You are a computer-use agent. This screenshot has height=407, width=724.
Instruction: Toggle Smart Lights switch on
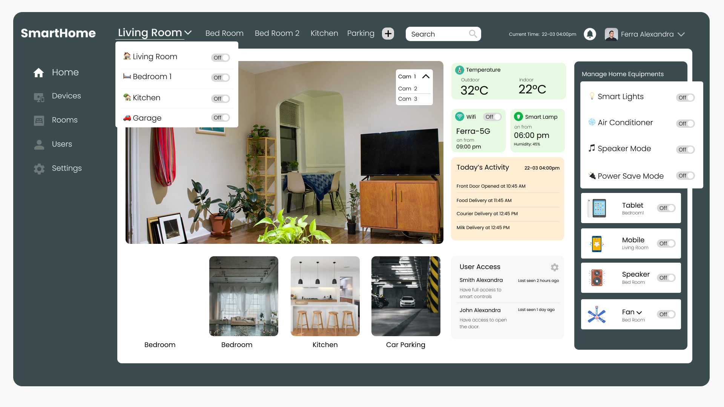pos(685,98)
